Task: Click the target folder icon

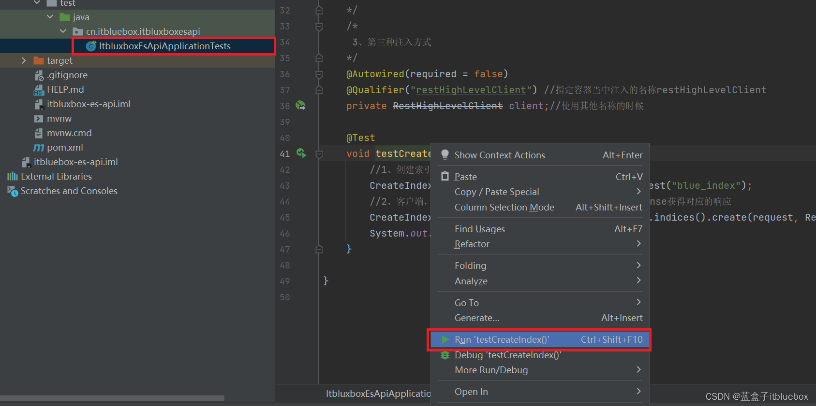Action: point(39,60)
